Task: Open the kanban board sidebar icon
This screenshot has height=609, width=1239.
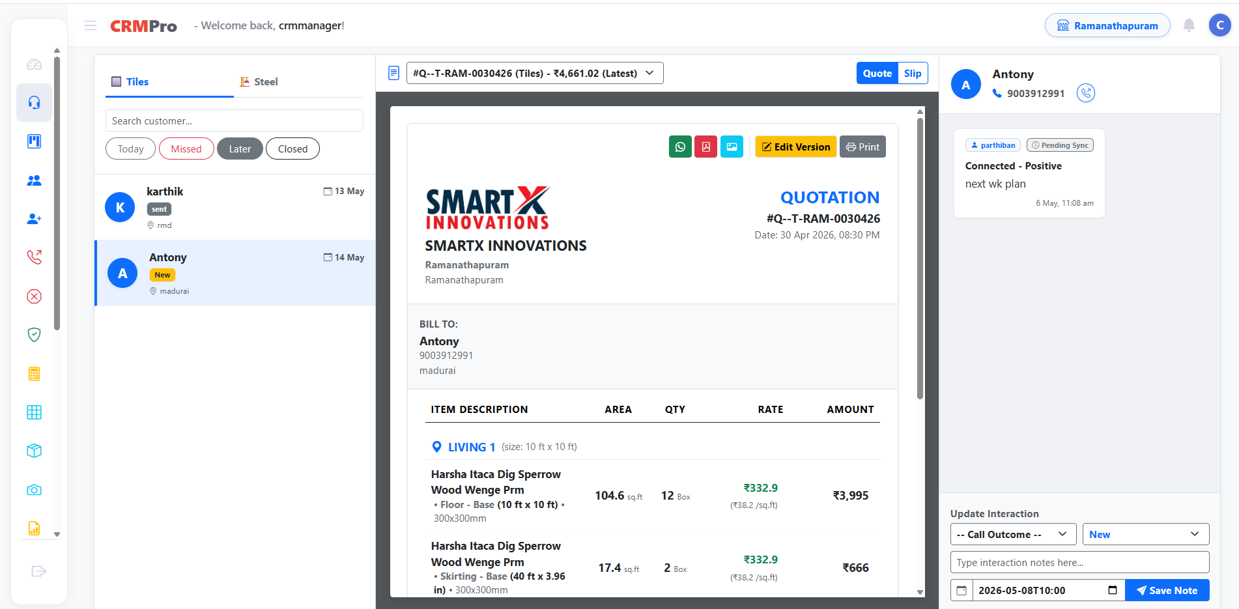Action: coord(35,141)
